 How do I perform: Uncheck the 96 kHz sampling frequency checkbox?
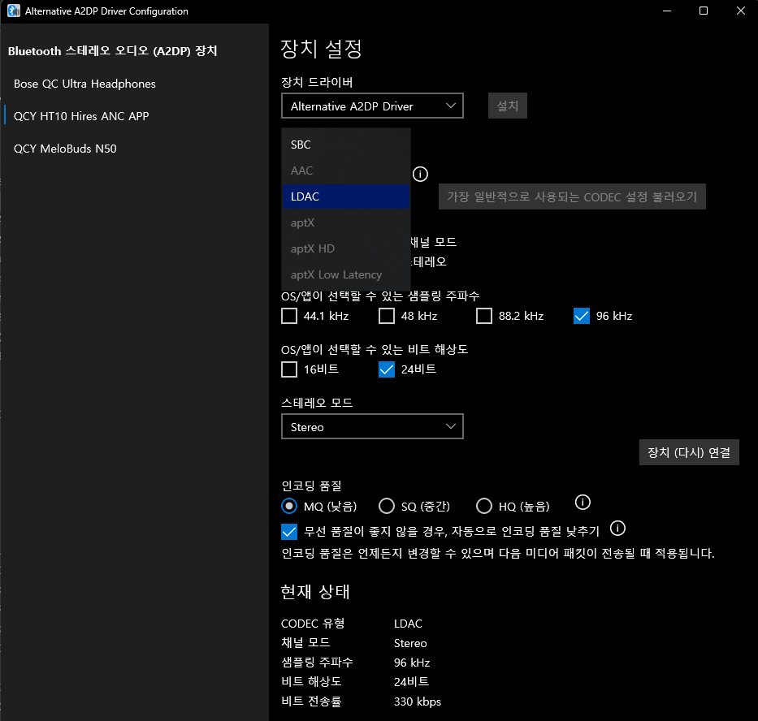coord(581,316)
